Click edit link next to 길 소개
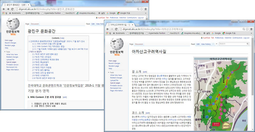Viewport: 255px width, 132px height. [x=145, y=72]
